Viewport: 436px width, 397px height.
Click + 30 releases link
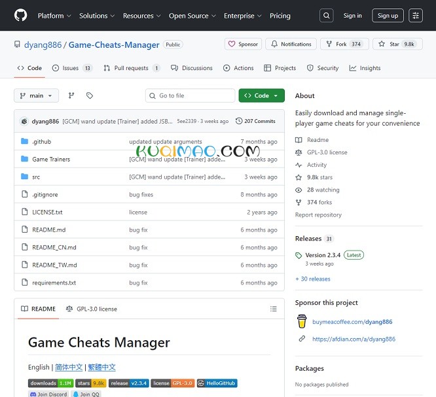313,279
